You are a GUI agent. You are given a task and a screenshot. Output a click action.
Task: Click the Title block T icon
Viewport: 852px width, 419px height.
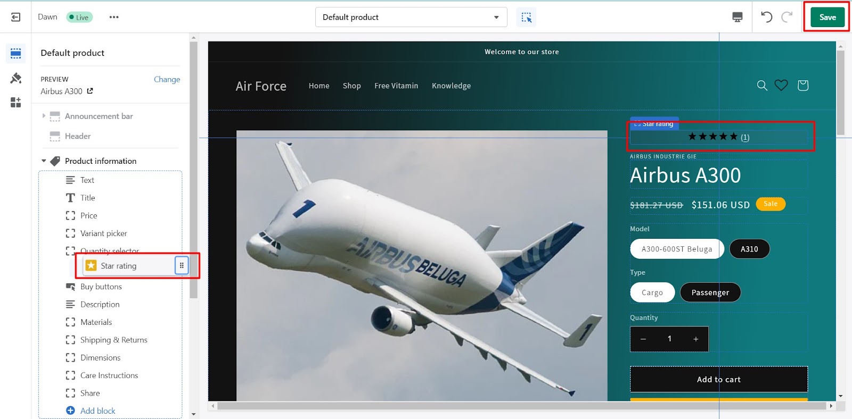pos(70,198)
